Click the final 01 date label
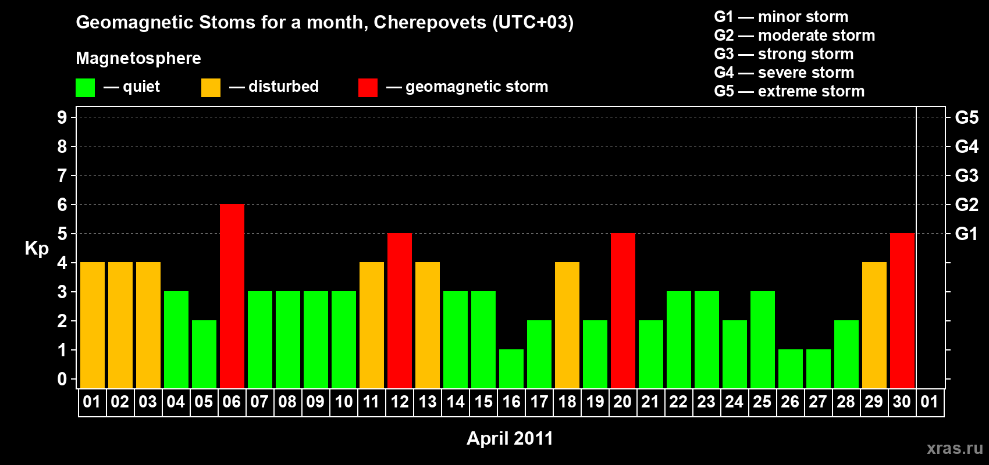The height and width of the screenshot is (465, 989). click(x=930, y=402)
